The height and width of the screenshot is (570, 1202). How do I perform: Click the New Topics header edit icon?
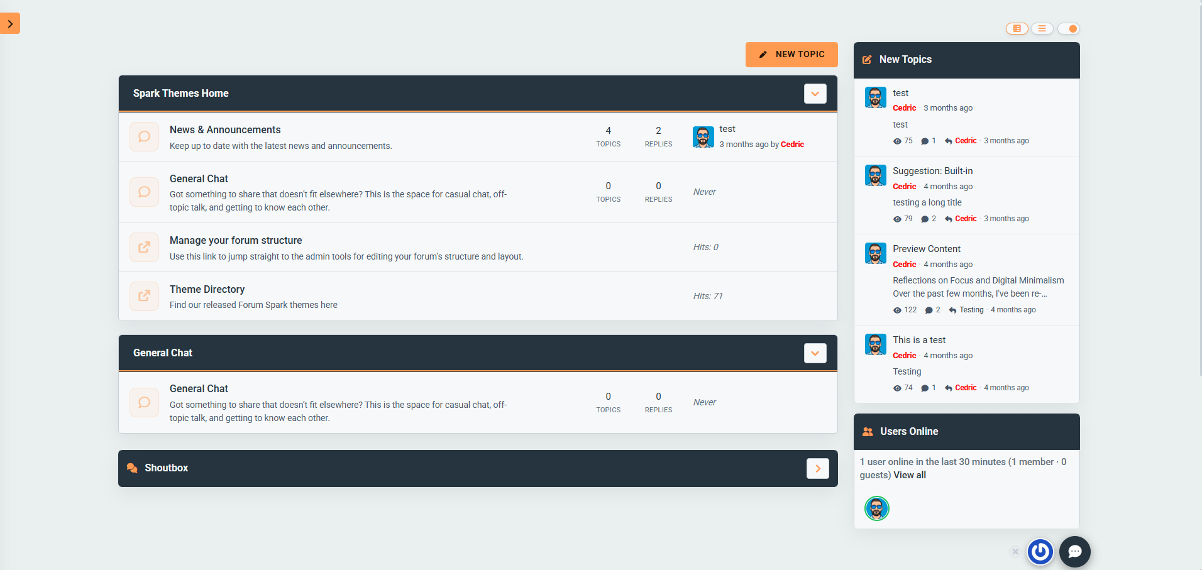867,60
